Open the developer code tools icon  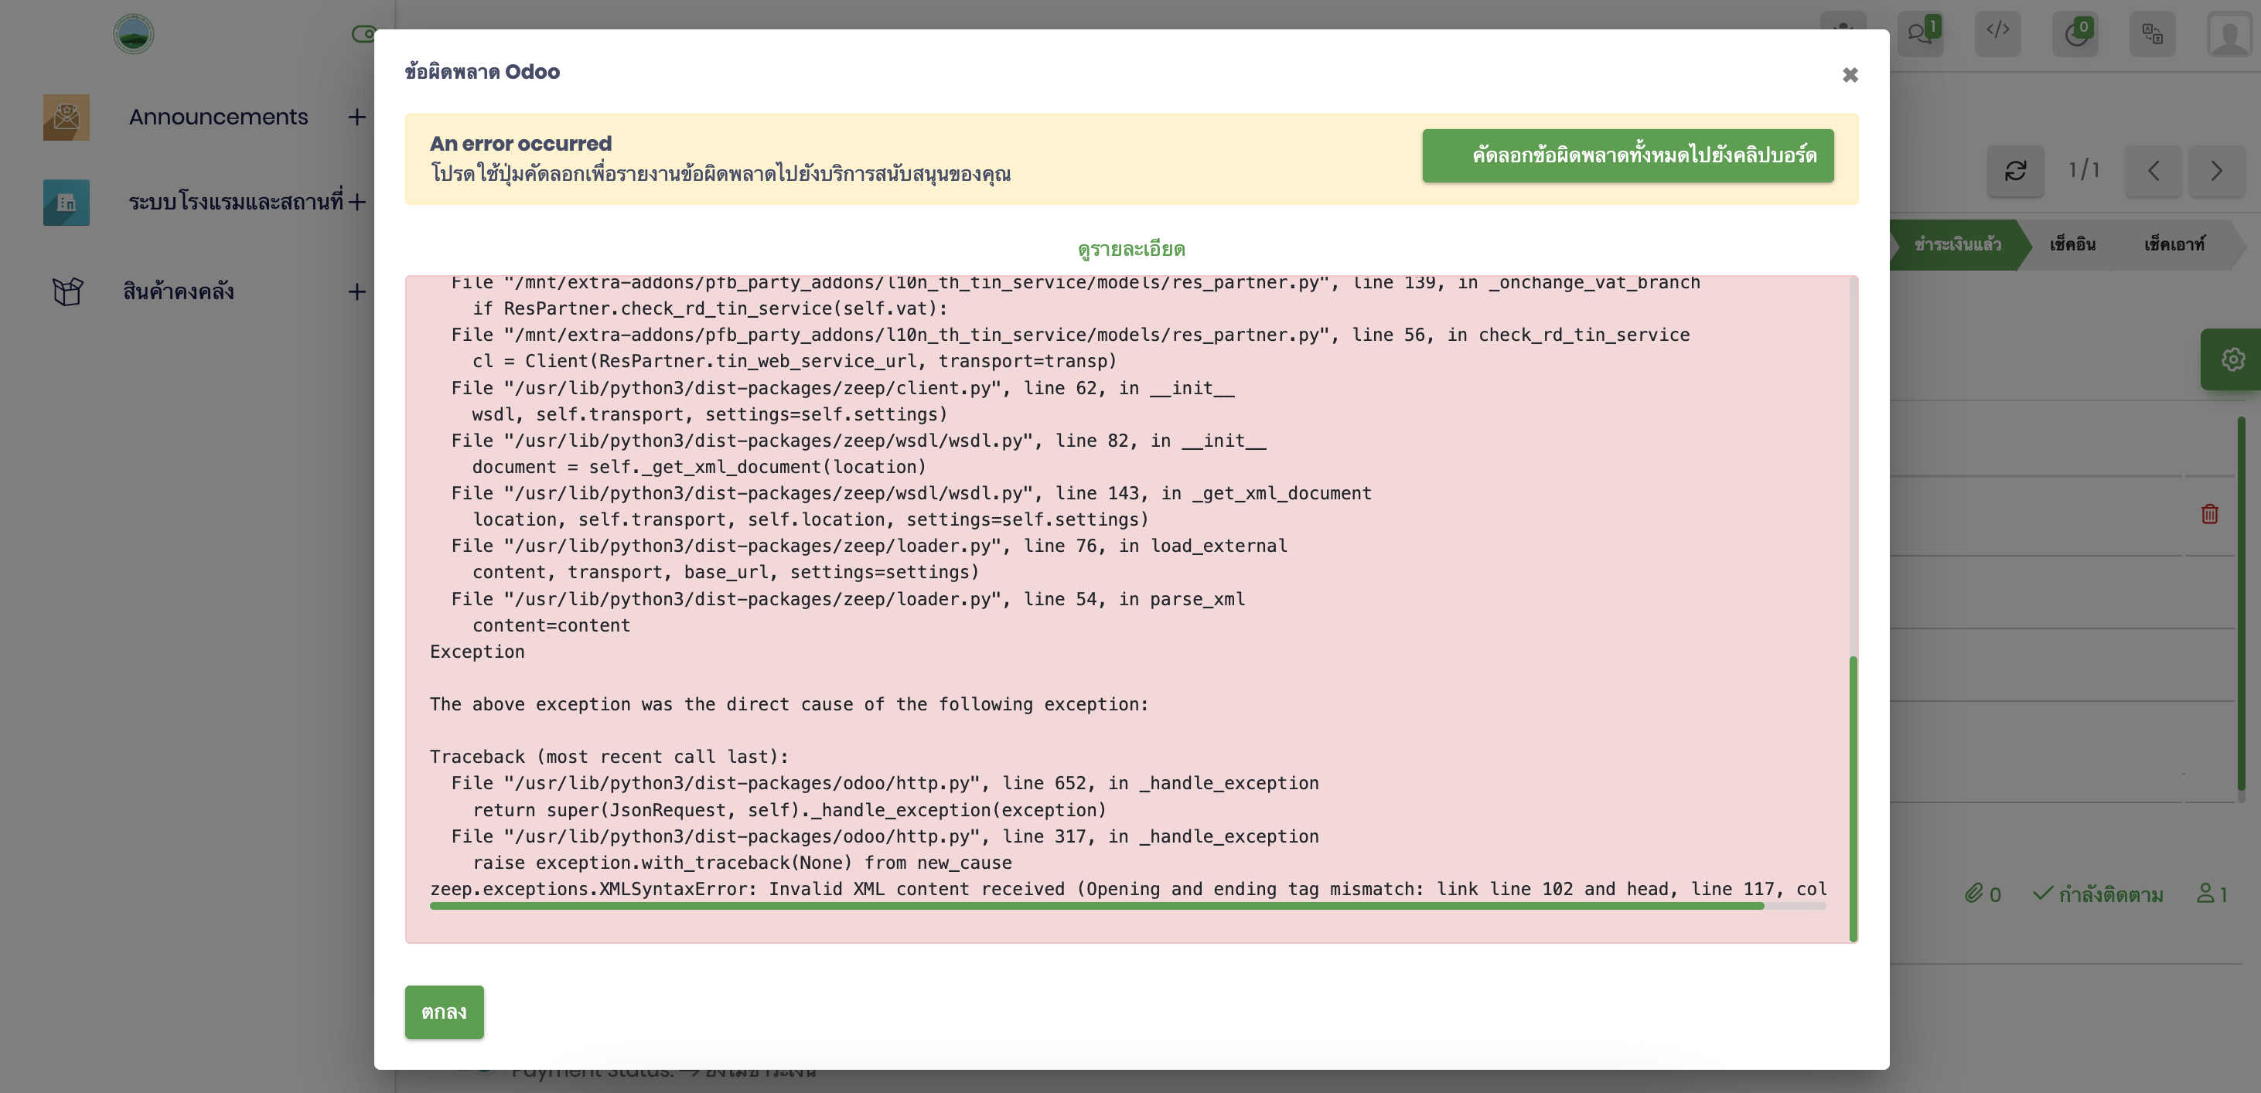coord(1997,32)
